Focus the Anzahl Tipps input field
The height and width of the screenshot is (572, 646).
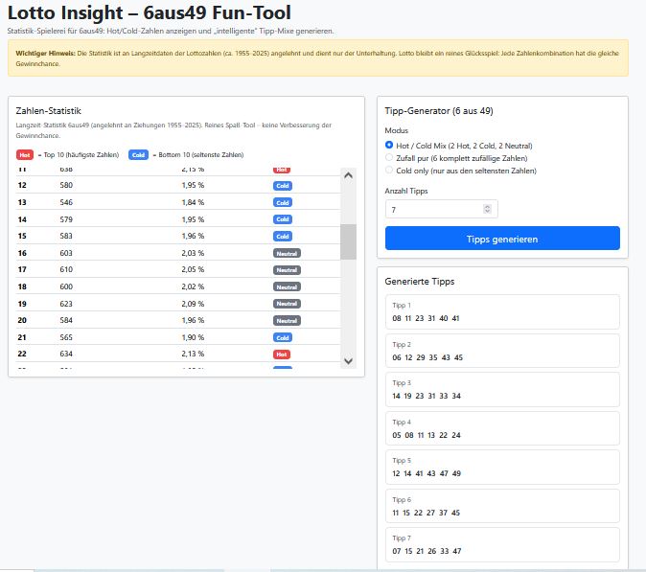(433, 209)
